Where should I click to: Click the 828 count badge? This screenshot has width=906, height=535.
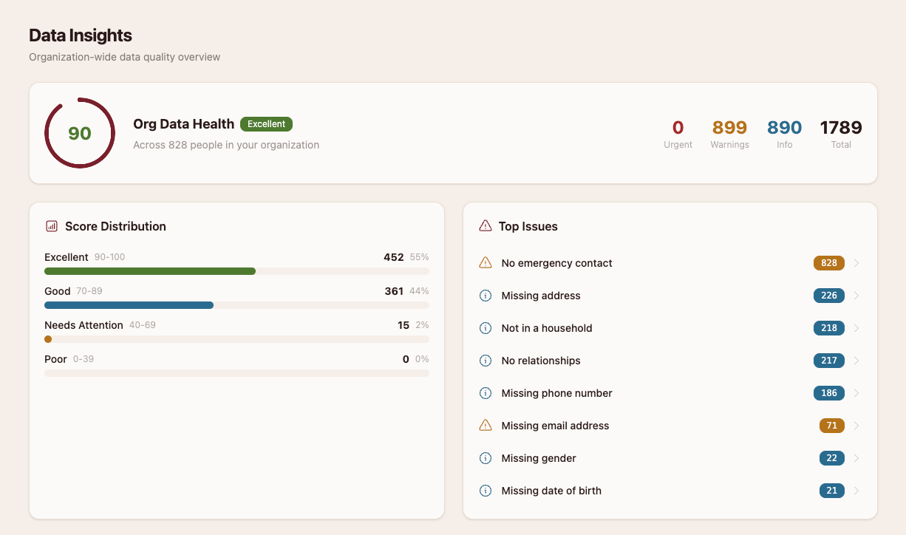pyautogui.click(x=829, y=263)
